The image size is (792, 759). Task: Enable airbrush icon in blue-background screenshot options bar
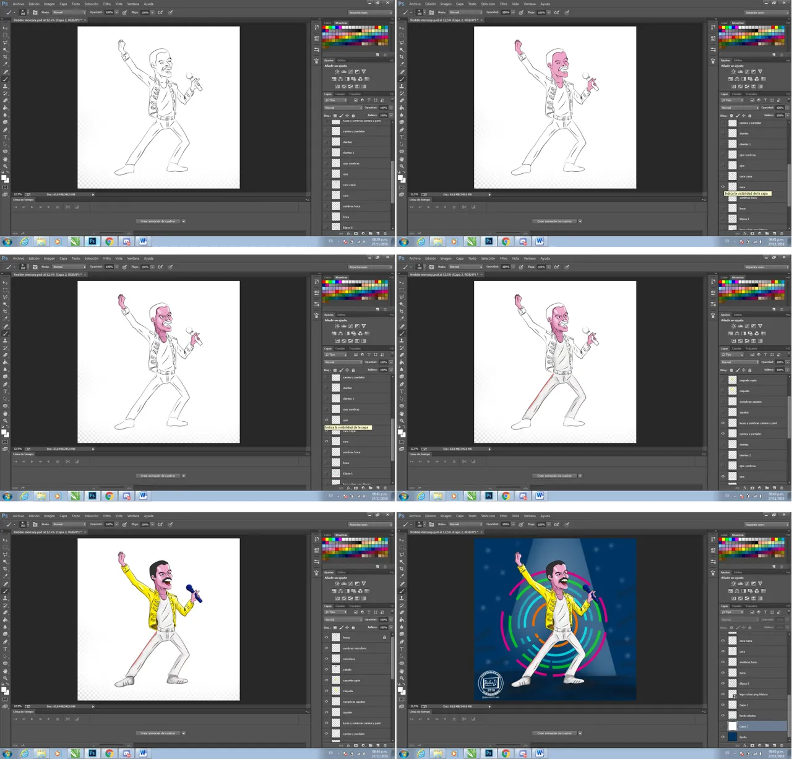(556, 525)
